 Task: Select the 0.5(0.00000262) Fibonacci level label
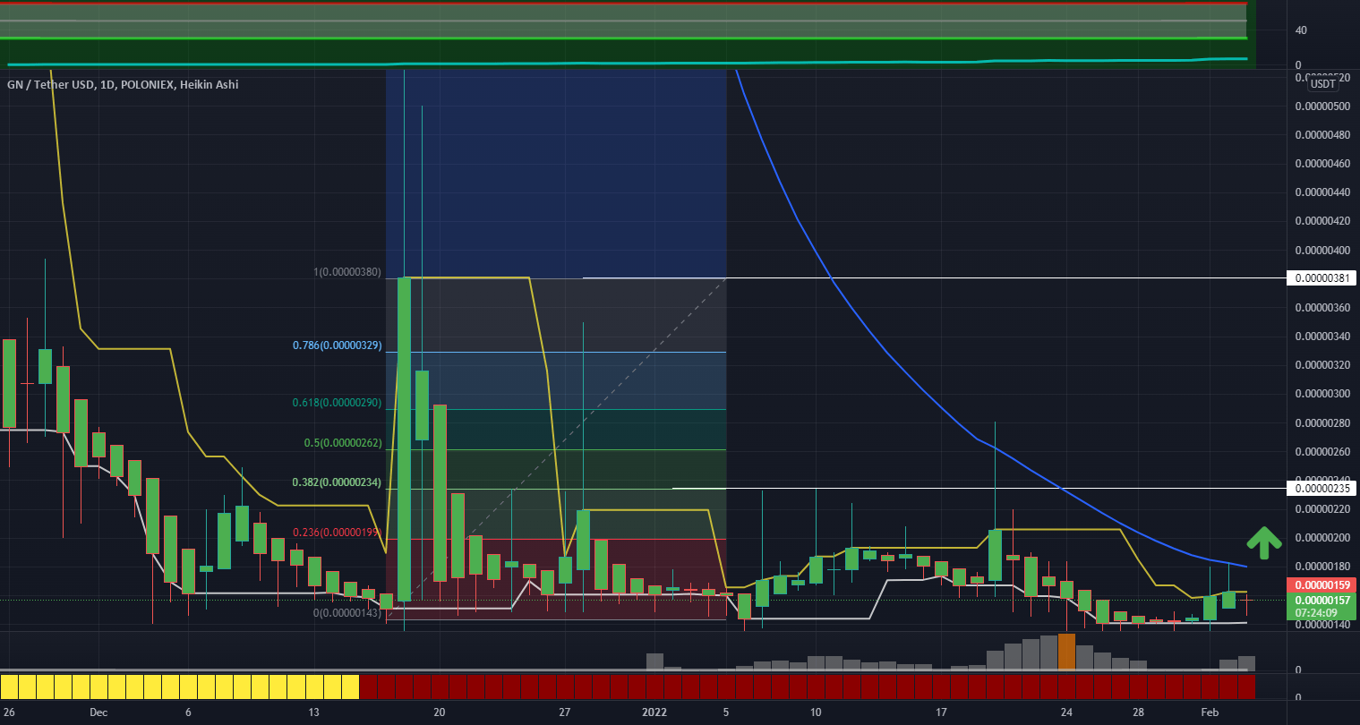344,443
